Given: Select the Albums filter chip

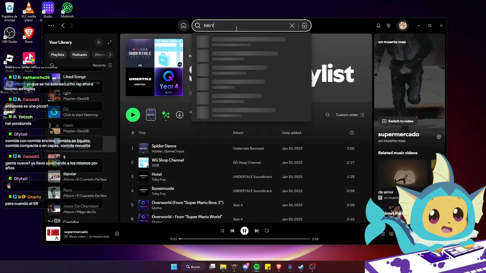Looking at the screenshot, I should tap(100, 55).
